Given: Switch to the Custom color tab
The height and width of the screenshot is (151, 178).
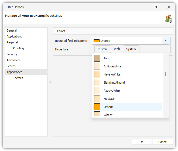Looking at the screenshot, I should 102,49.
